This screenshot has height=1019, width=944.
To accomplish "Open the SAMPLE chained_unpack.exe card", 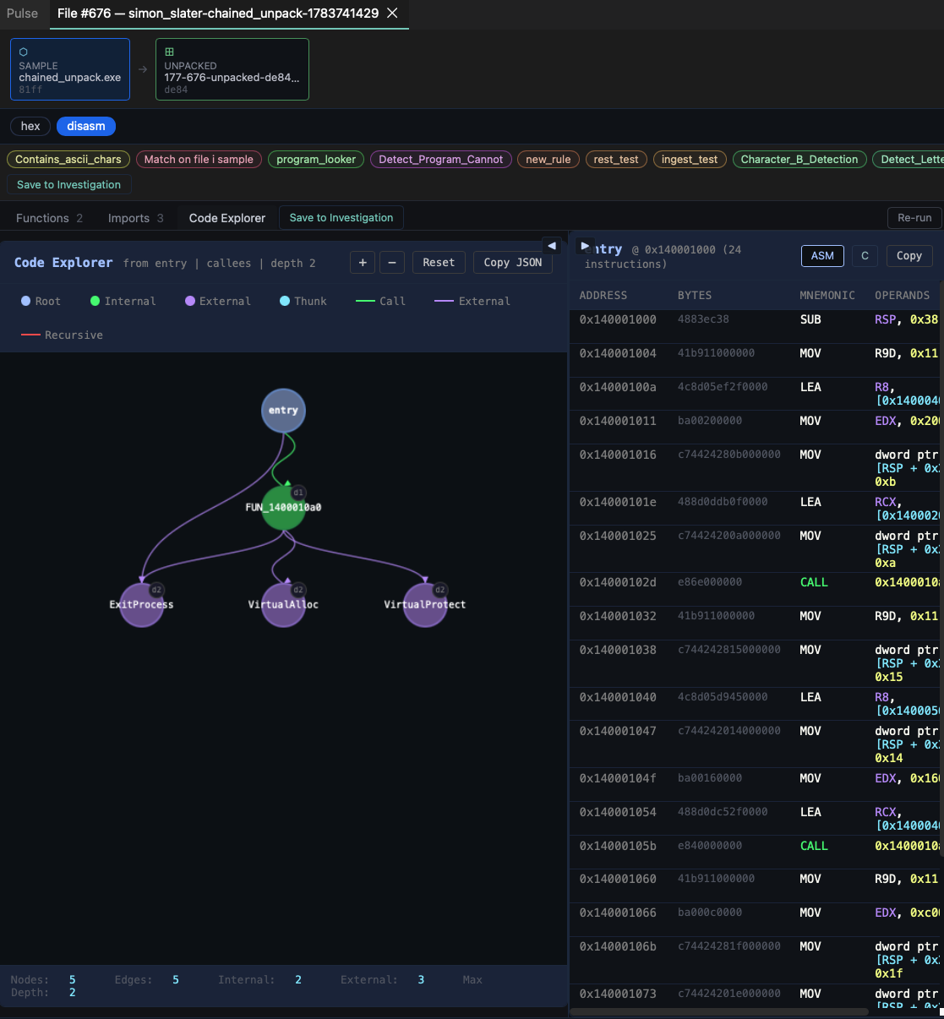I will click(70, 69).
